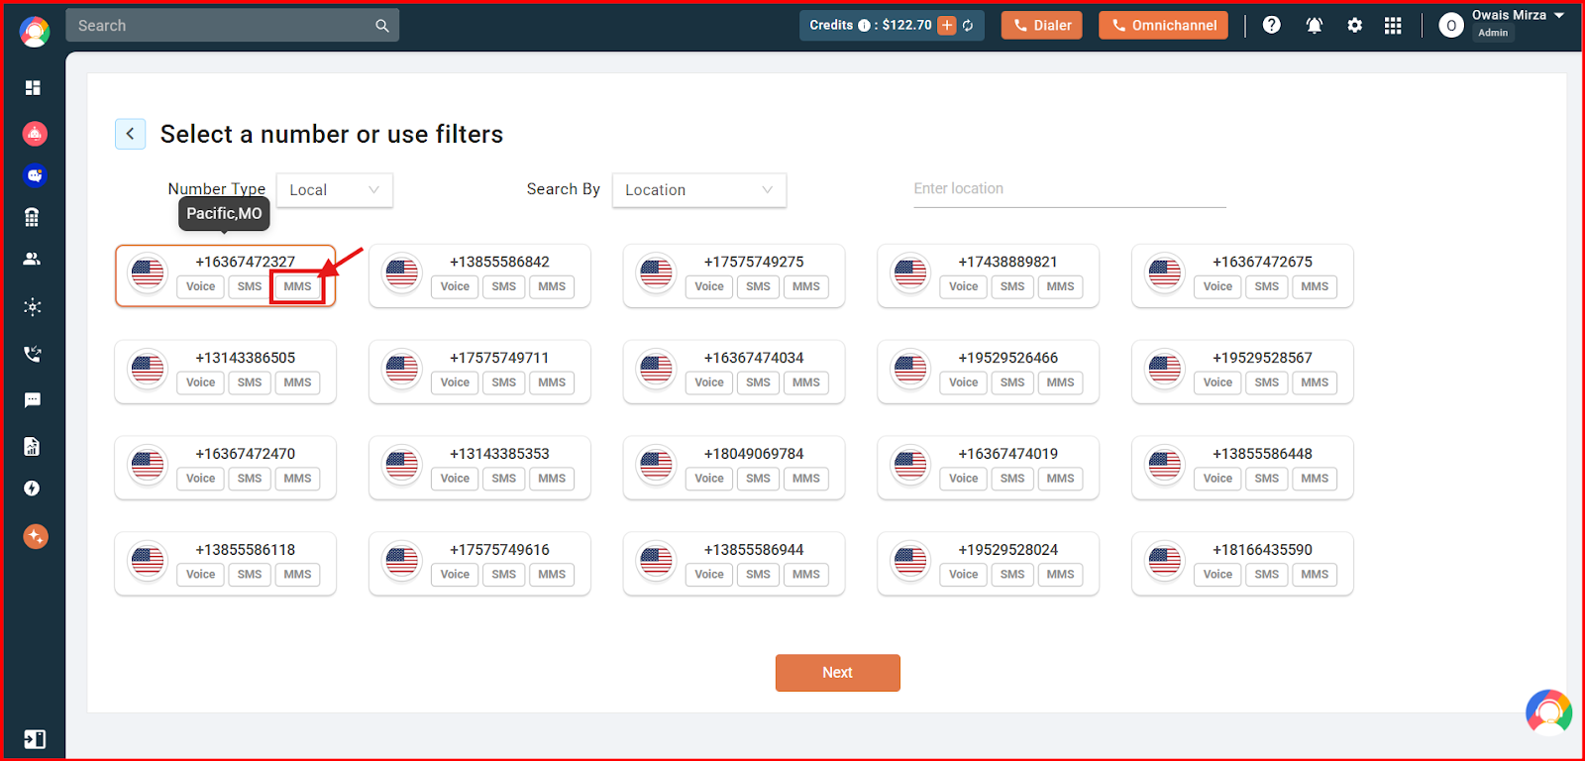This screenshot has width=1585, height=761.
Task: Select number +16367472327
Action: (226, 275)
